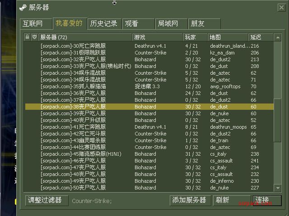Viewport: 289px width, 216px height.
Task: Sort by VAC shield icon column
Action: (x=34, y=37)
